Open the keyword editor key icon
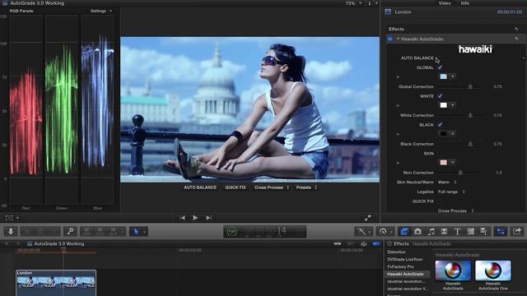Screen dimensions: 527x296 click(x=70, y=231)
